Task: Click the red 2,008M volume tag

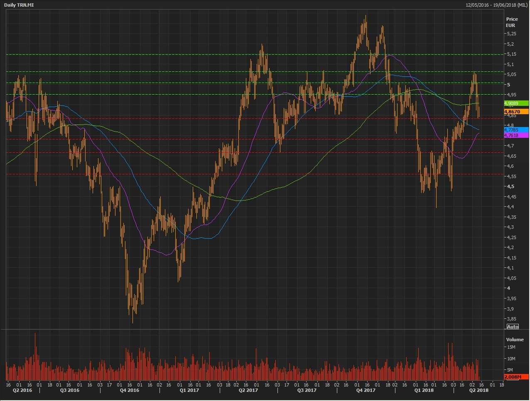Action: [x=516, y=377]
